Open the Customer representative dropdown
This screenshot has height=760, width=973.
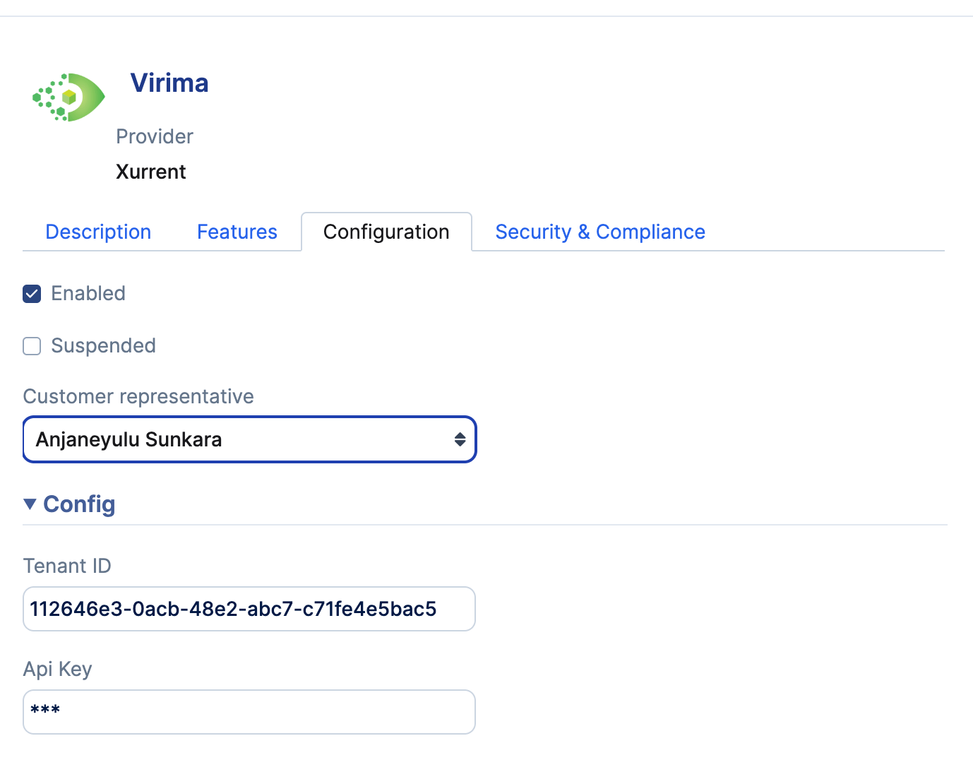[250, 439]
